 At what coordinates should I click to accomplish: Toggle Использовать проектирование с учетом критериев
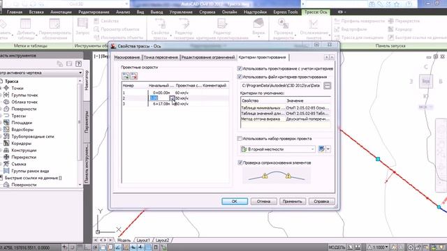tap(240, 68)
